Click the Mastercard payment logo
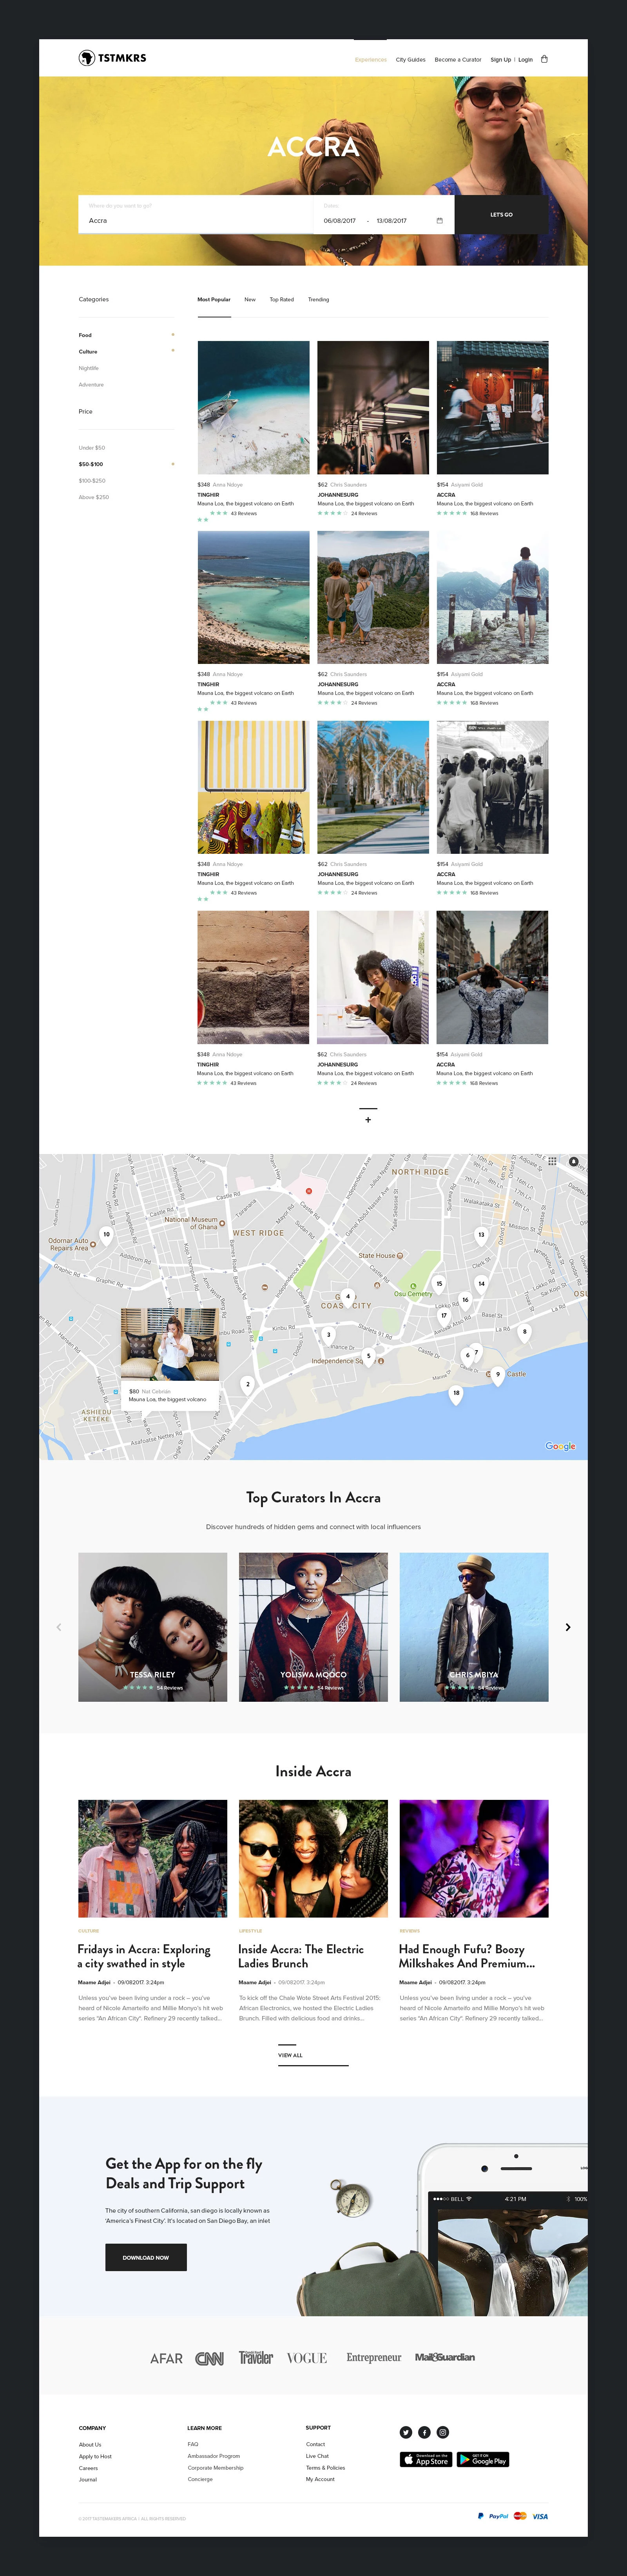The image size is (627, 2576). pyautogui.click(x=520, y=2516)
